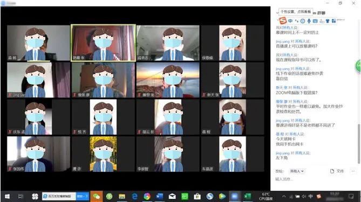Open Excel from the taskbar
The image size is (361, 202).
(x=247, y=196)
